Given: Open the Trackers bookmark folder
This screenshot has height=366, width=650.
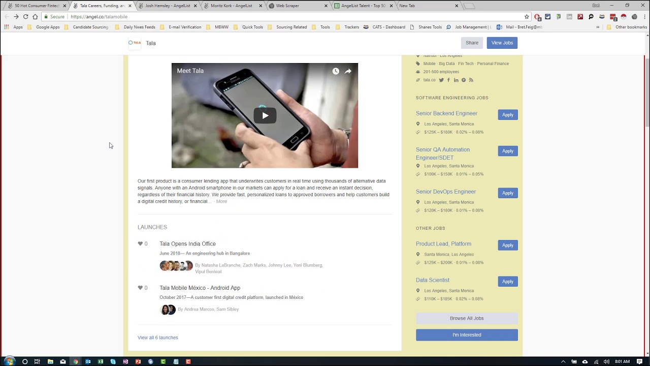Looking at the screenshot, I should point(347,27).
